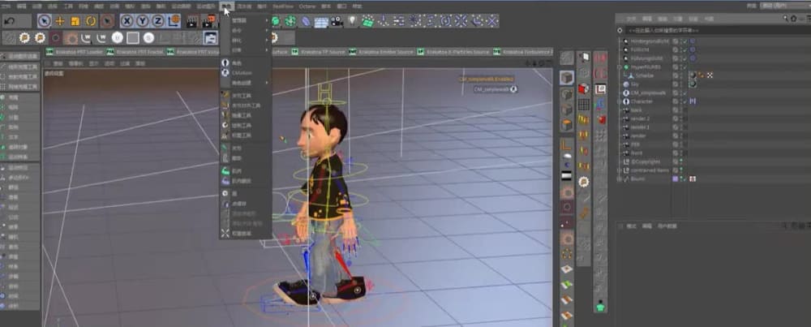Click the first orange gear icon in second row
811x327 pixels.
pos(24,38)
